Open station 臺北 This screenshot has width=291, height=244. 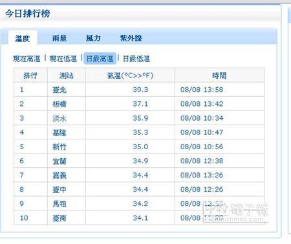coord(59,90)
